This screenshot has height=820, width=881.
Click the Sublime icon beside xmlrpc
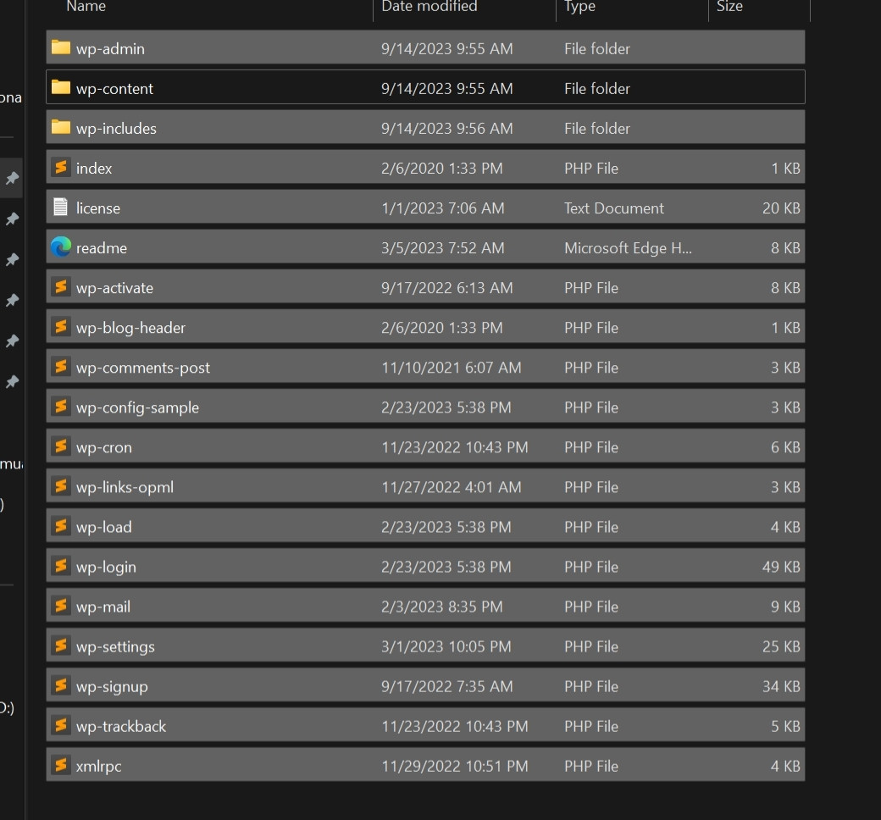pos(60,765)
